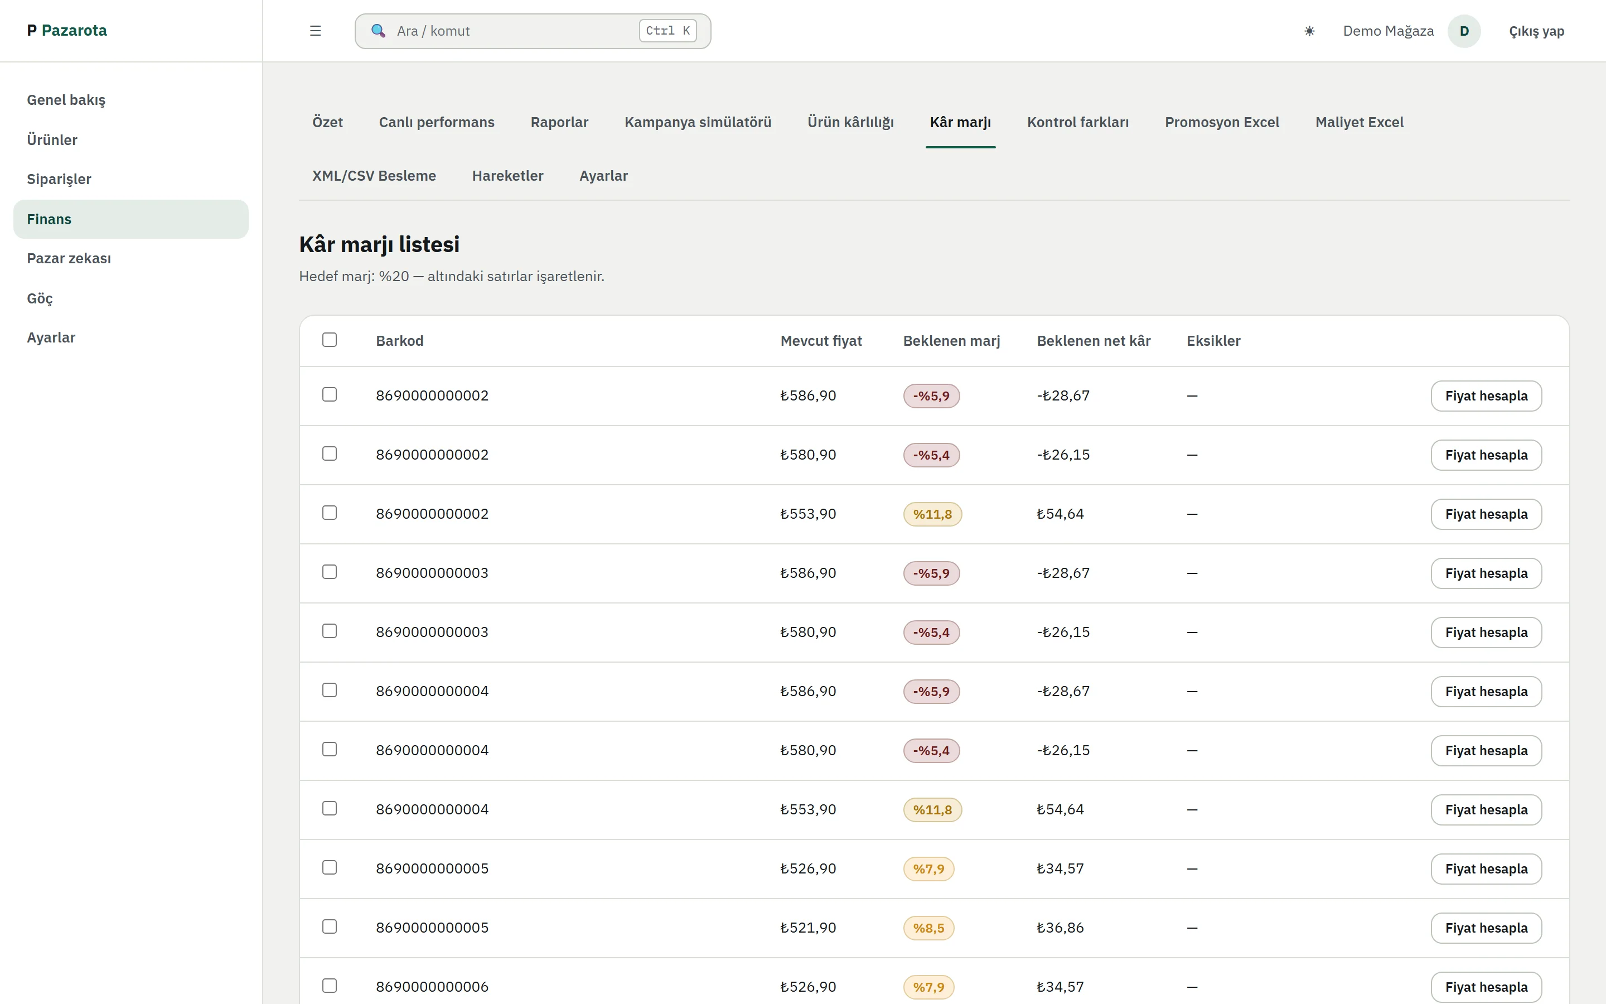Click Fiyat hesapla for 8690000000003 at ₺580,90
The height and width of the screenshot is (1004, 1606).
tap(1486, 632)
